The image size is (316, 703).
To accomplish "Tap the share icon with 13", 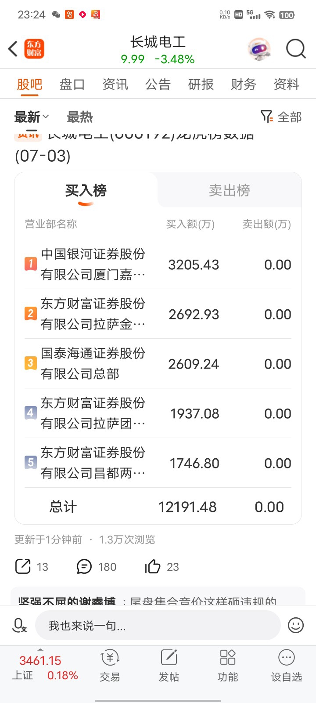I will pyautogui.click(x=23, y=566).
